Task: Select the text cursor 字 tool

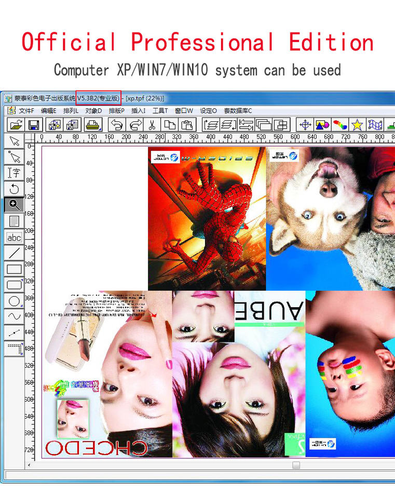Action: pyautogui.click(x=14, y=173)
